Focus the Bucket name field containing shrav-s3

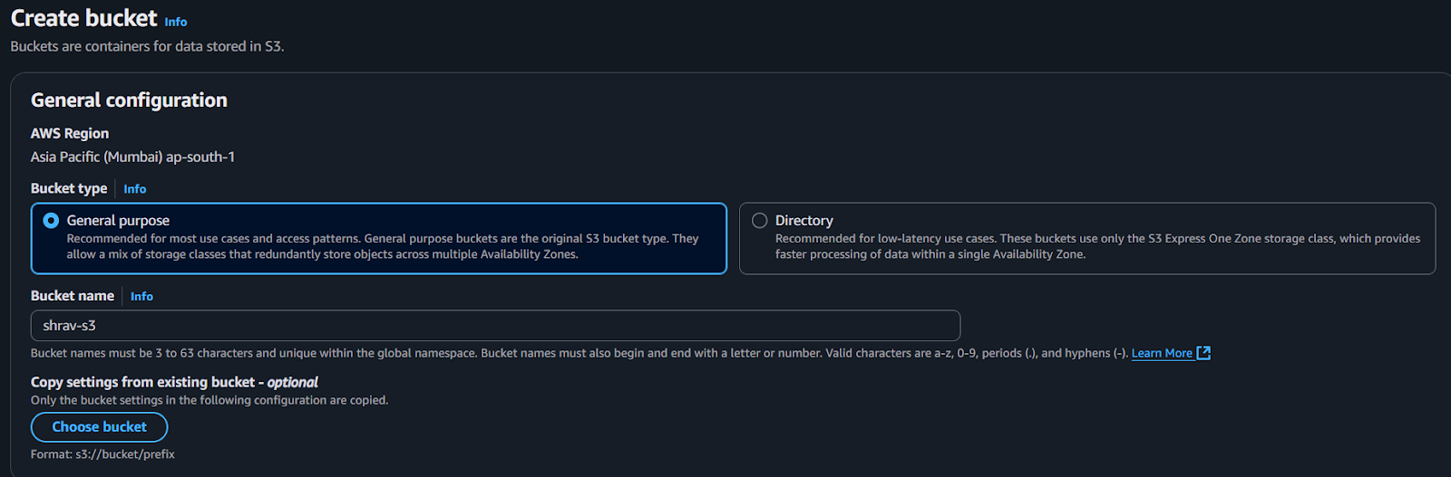coord(495,326)
